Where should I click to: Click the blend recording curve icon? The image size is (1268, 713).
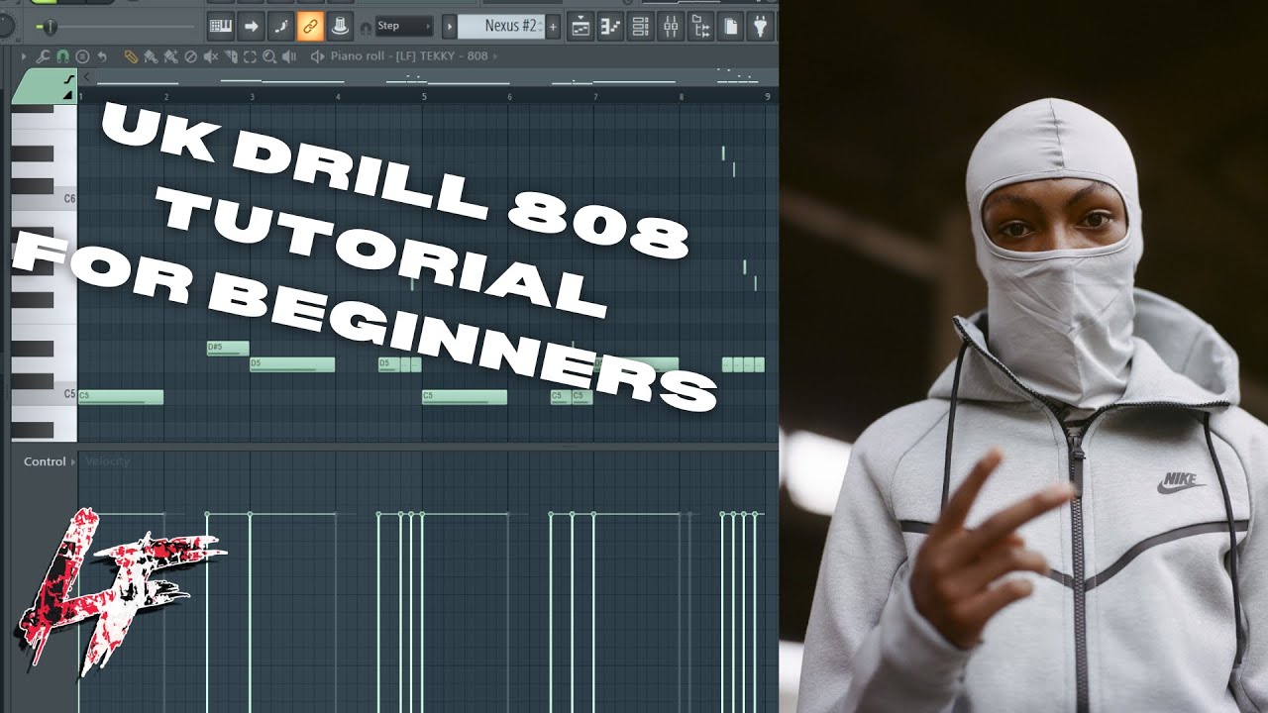click(280, 26)
